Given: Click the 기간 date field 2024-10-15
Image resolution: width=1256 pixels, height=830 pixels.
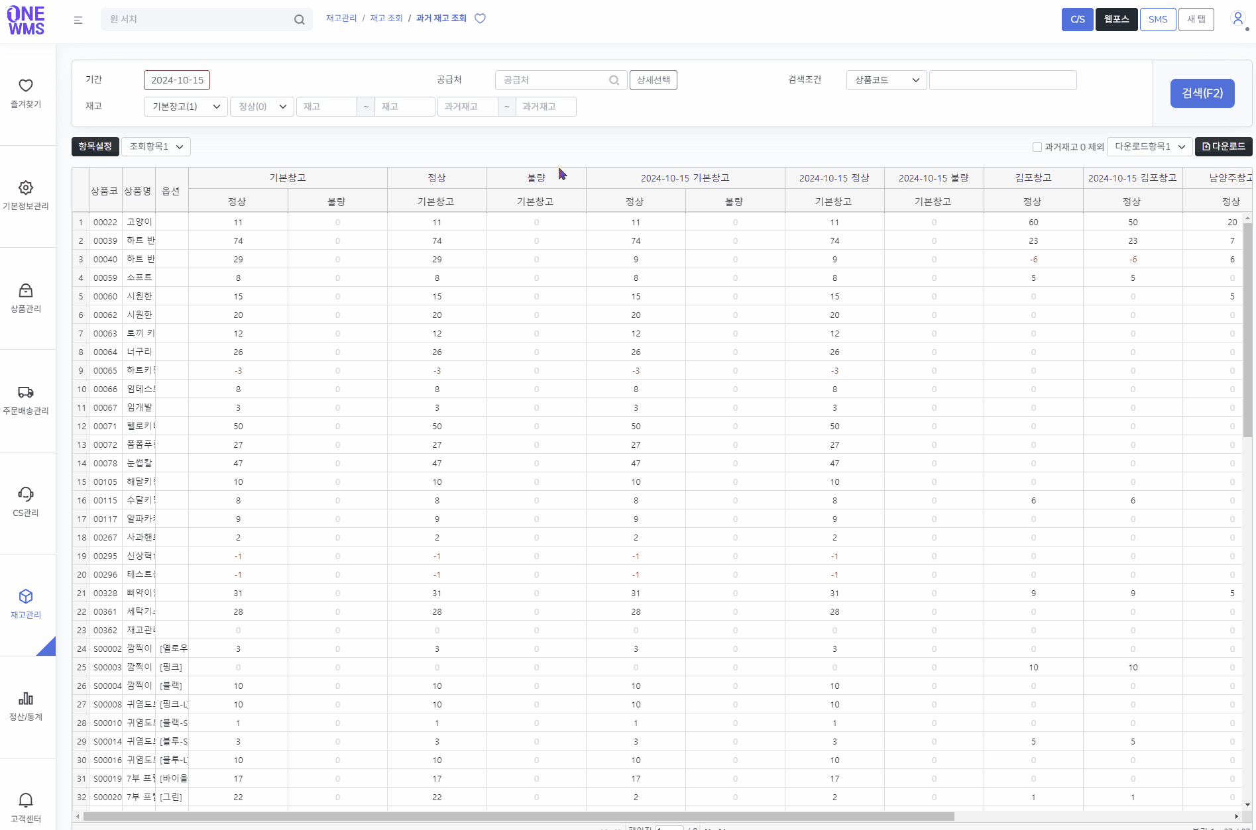Looking at the screenshot, I should (x=177, y=80).
